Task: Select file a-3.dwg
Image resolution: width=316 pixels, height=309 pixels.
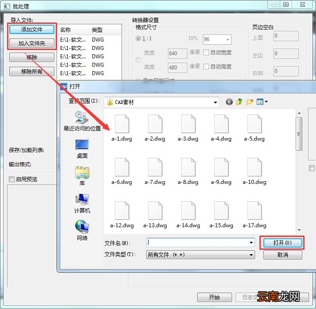Action: [x=188, y=128]
